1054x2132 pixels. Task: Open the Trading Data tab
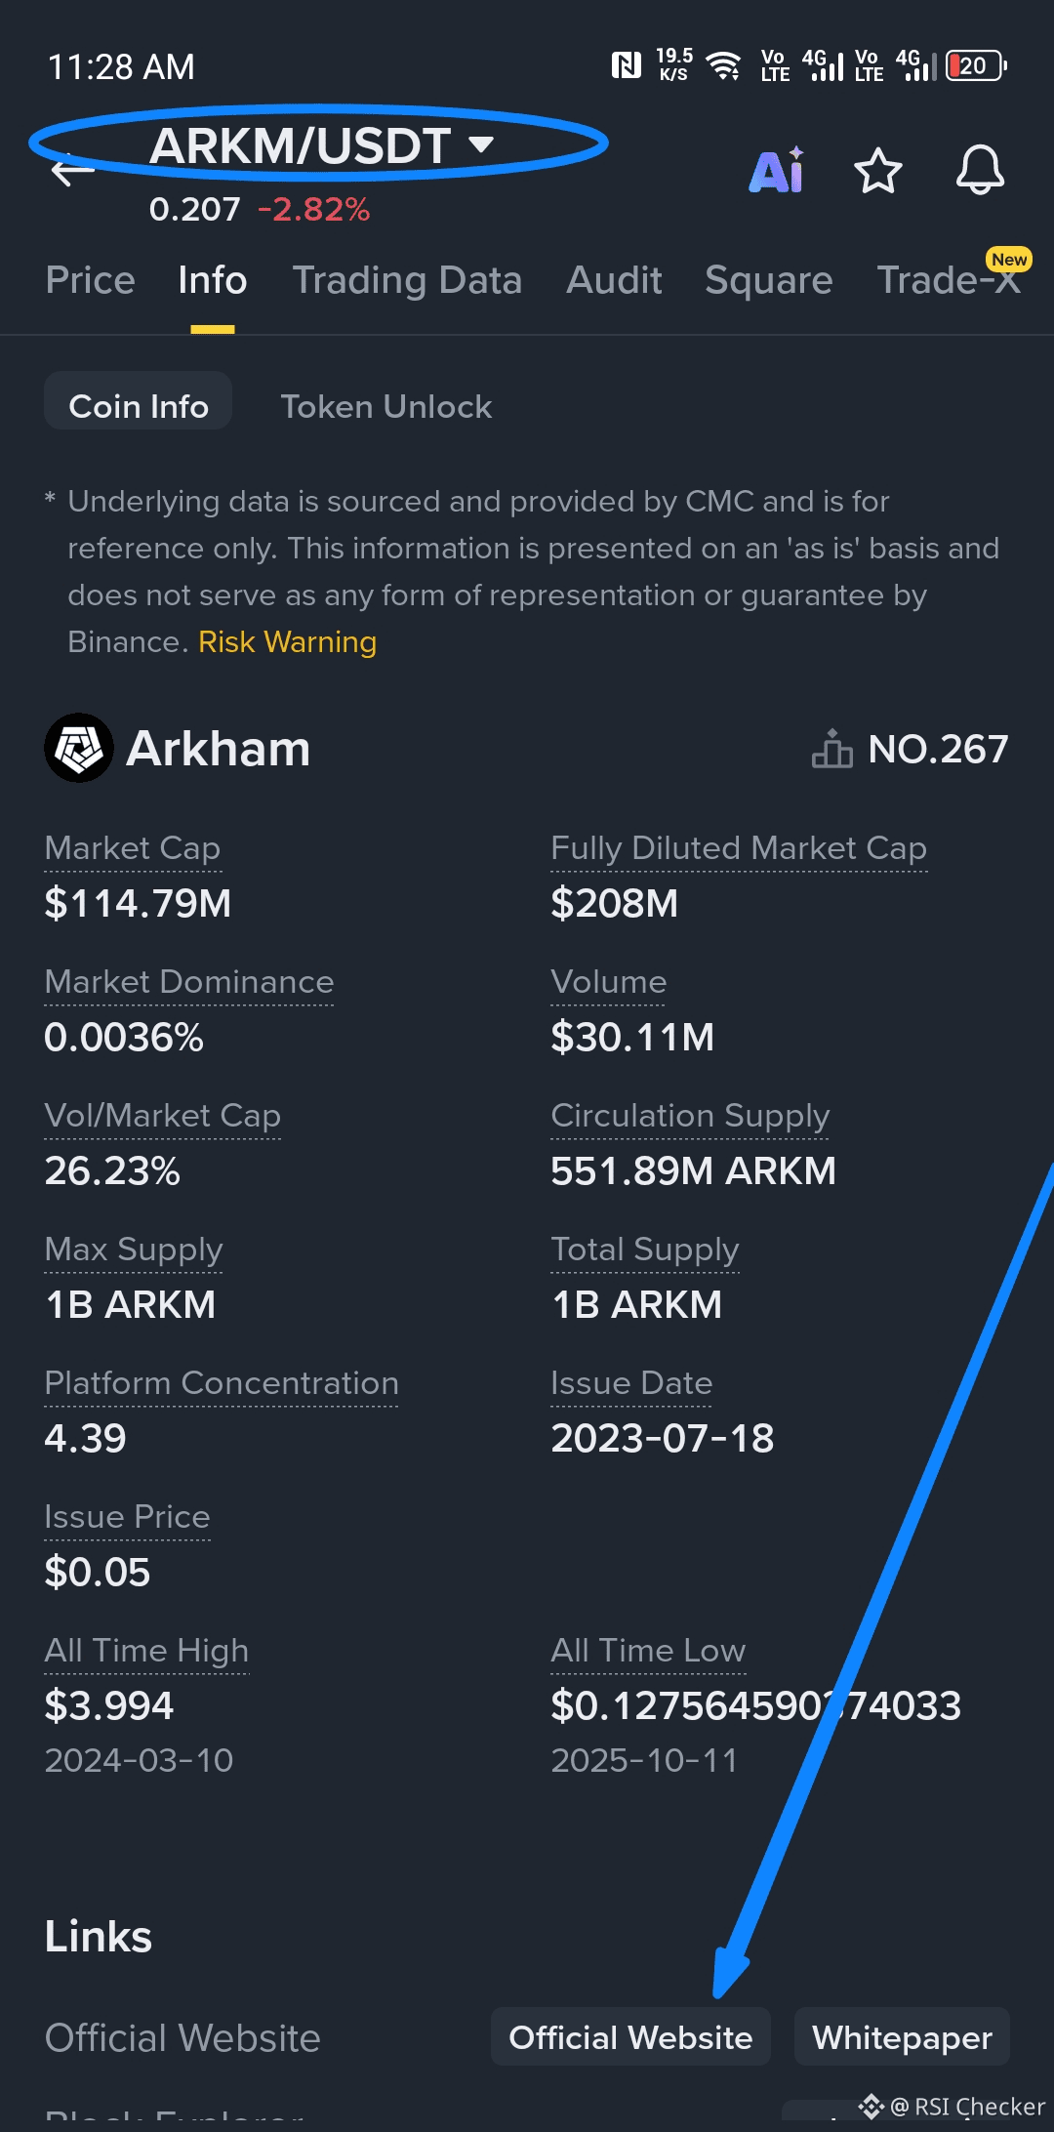coord(407,280)
